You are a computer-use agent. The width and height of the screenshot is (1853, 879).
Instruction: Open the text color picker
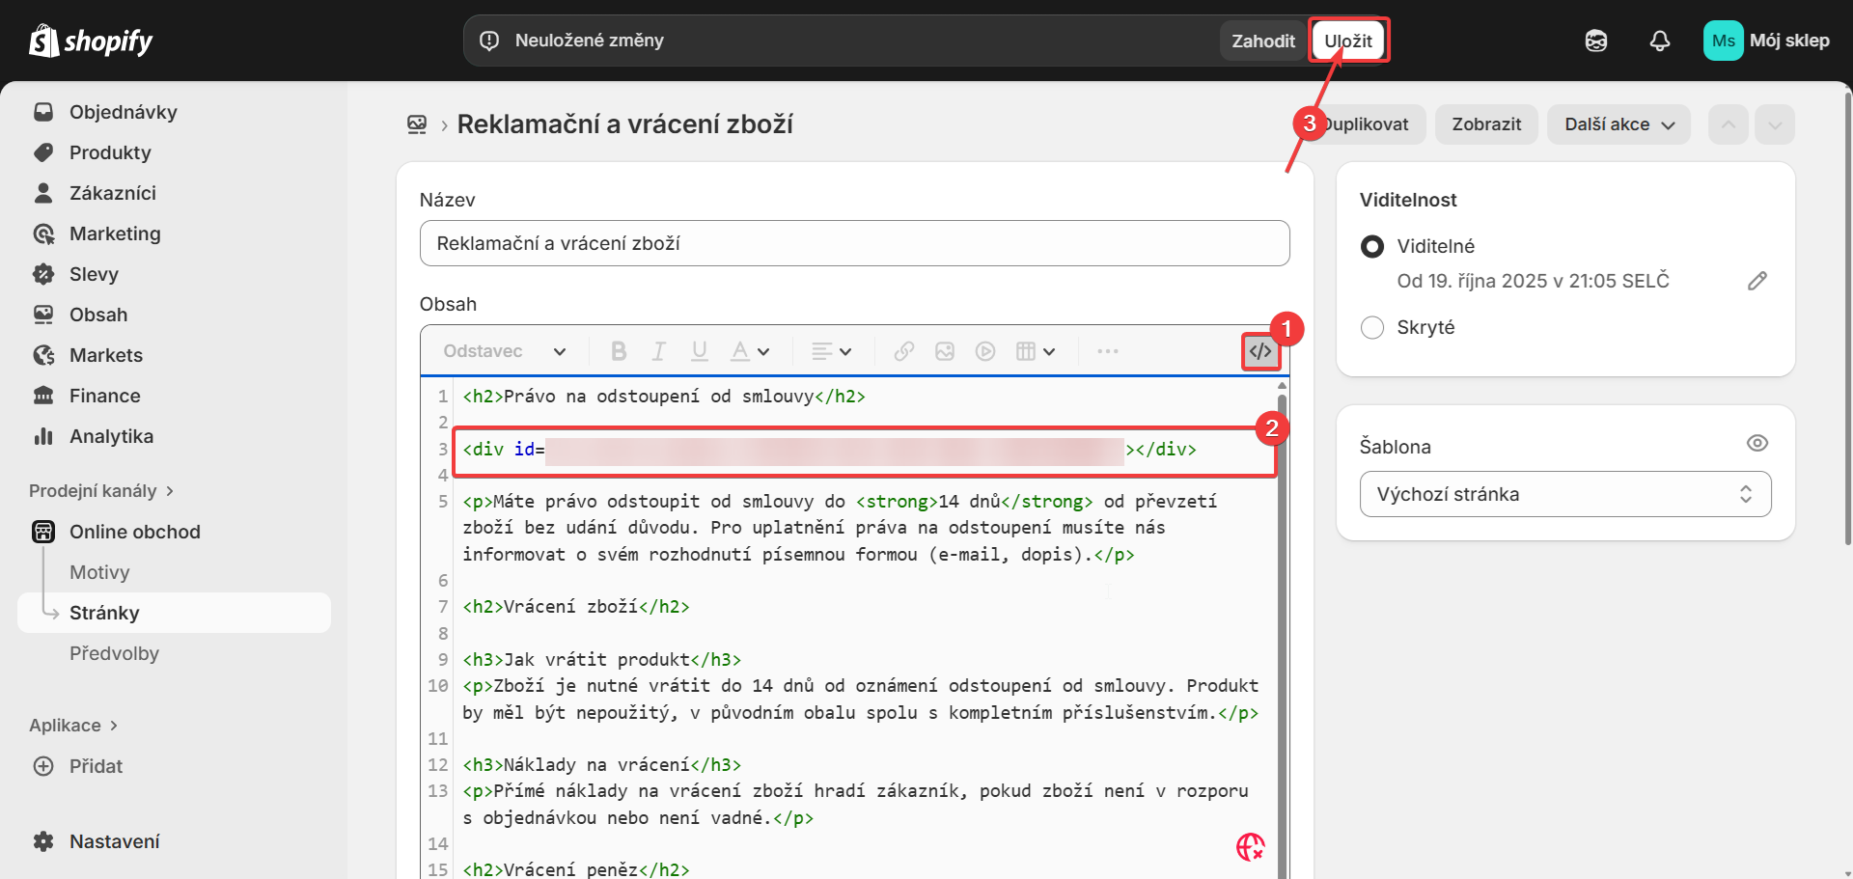[x=749, y=351]
